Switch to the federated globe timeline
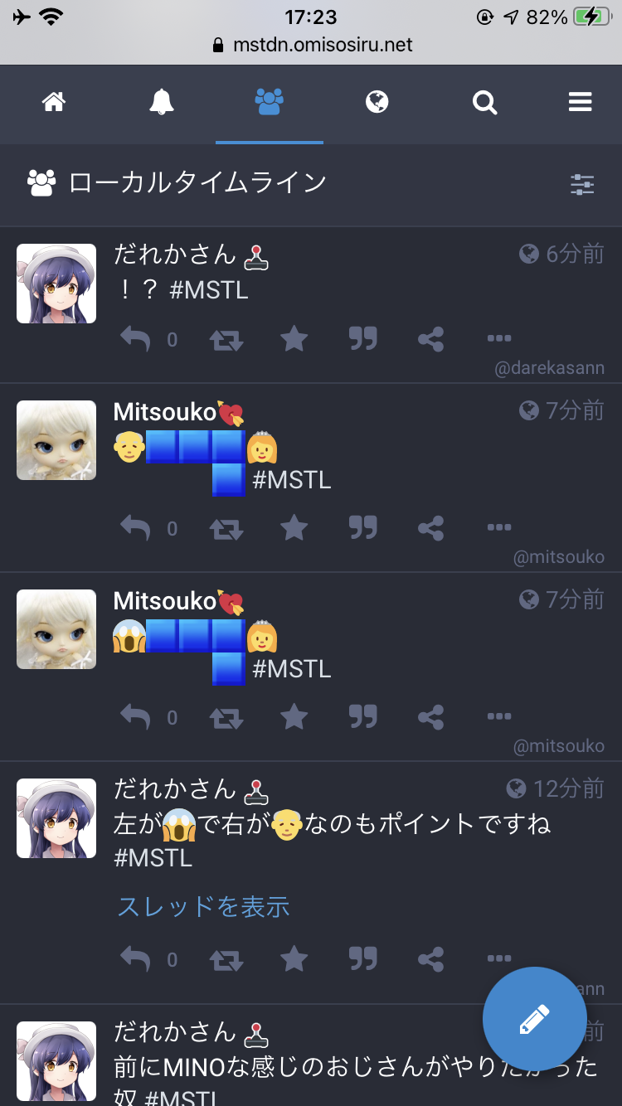Screen dimensions: 622x1106 coord(377,103)
